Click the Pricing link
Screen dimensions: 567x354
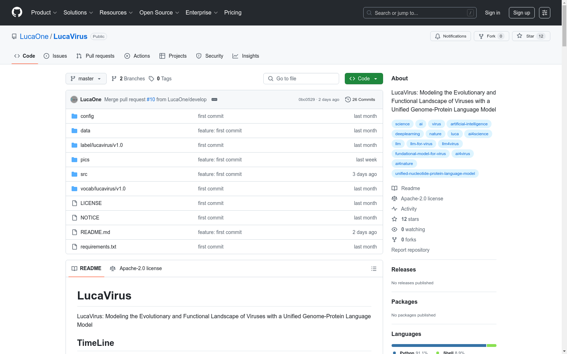(233, 13)
